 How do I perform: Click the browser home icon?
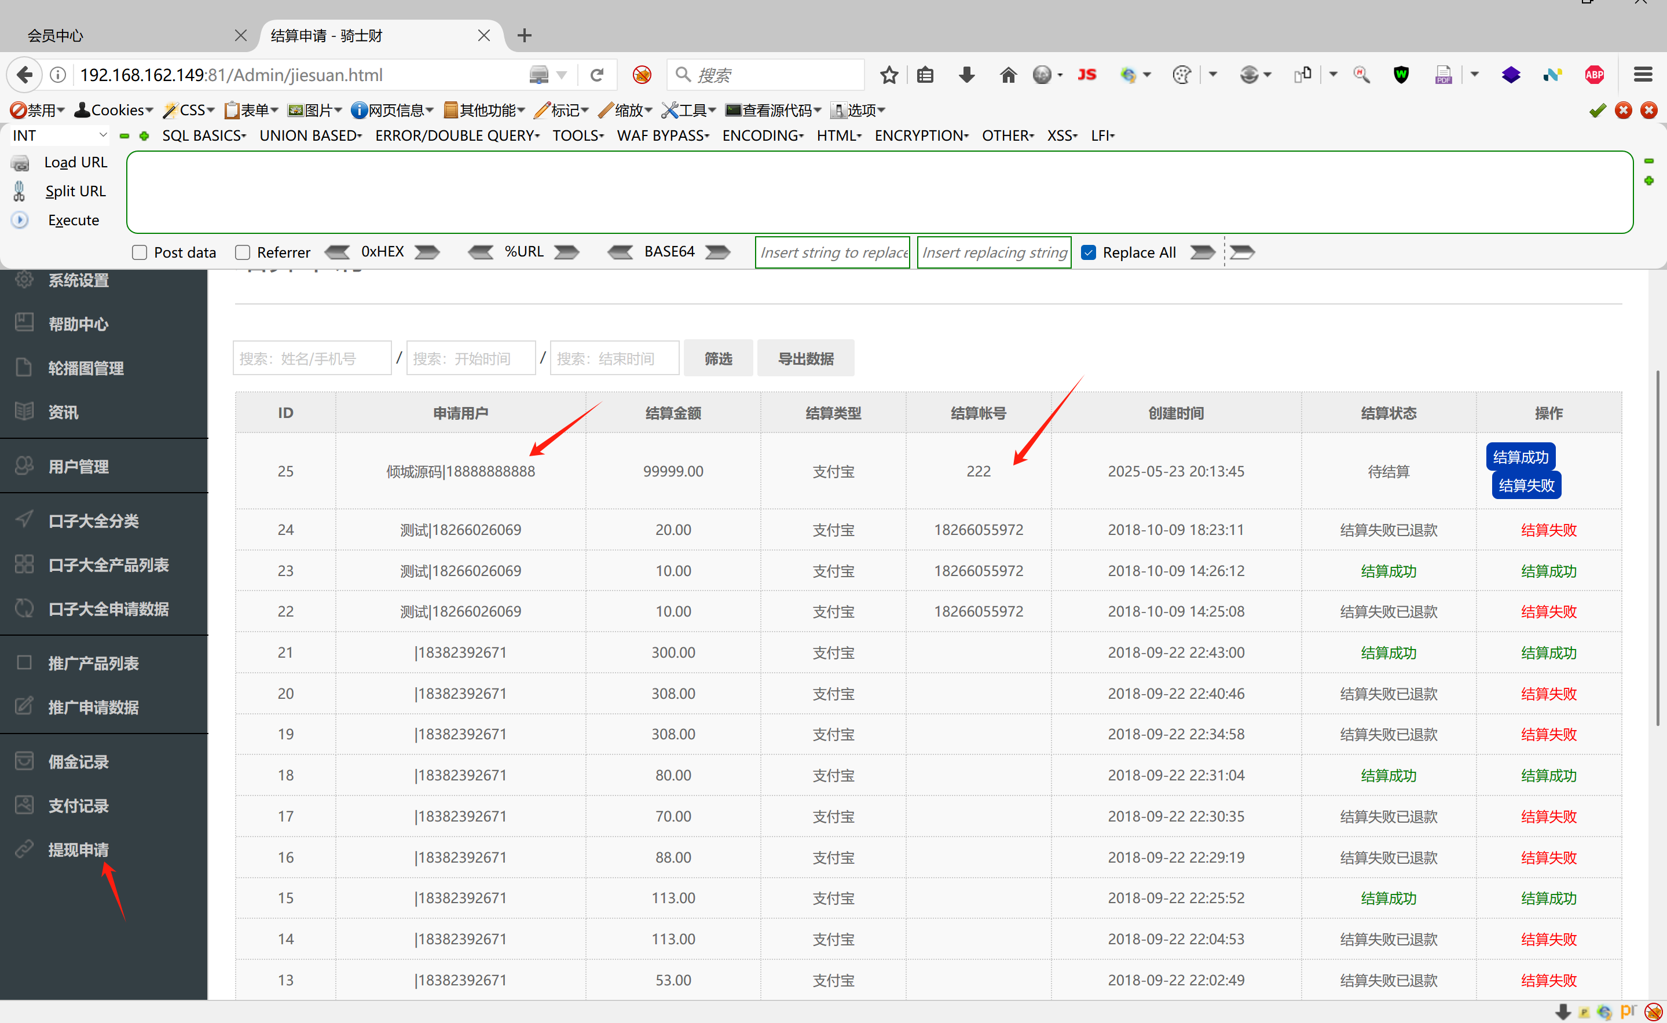1008,75
